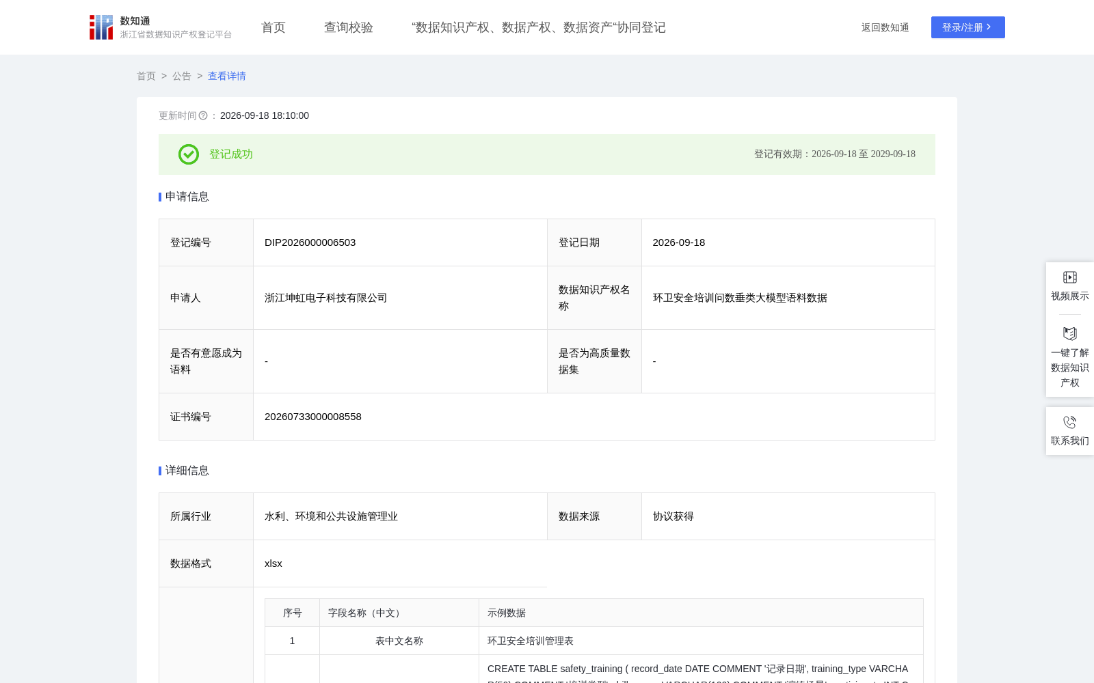Select title 环卫安全培训问数垂类大模型语料数据

(x=741, y=298)
